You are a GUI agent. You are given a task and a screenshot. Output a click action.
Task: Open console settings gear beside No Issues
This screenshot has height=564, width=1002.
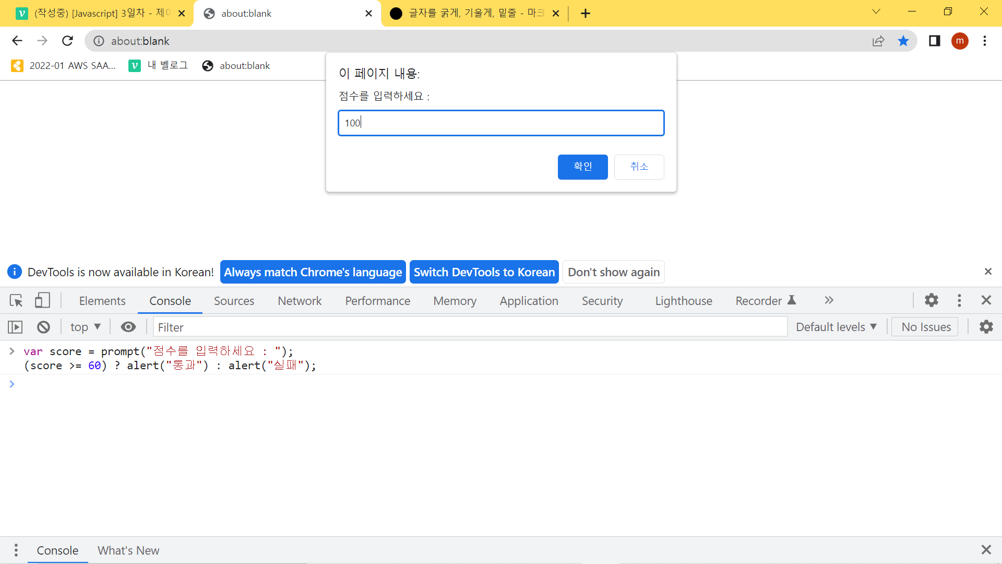(x=986, y=327)
